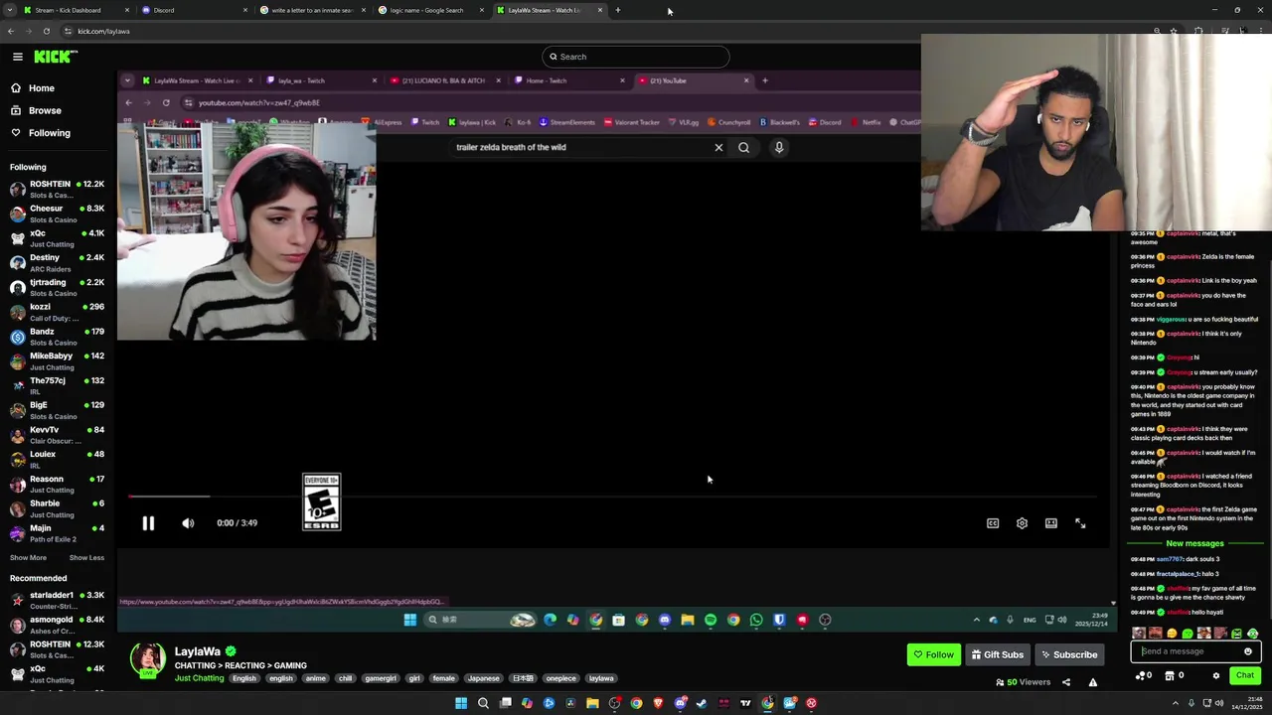Open chat settings gear icon

1215,675
